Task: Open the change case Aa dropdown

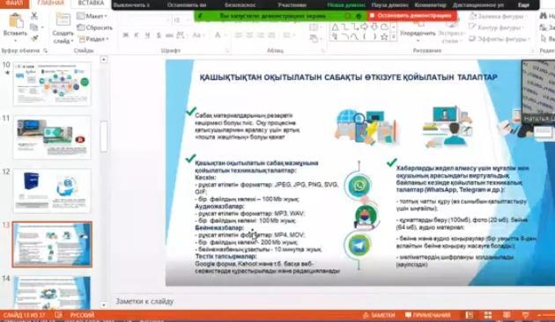Action: pos(198,35)
